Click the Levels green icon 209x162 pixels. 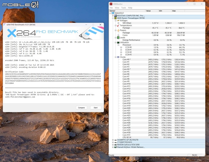pyautogui.click(x=118, y=38)
